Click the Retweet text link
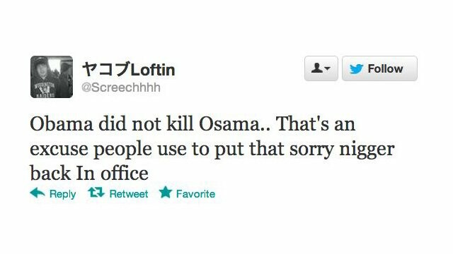 coord(129,194)
